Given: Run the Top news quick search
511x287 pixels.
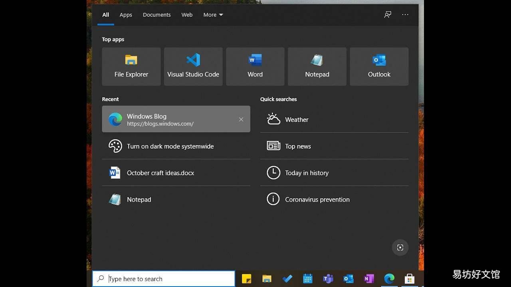Looking at the screenshot, I should [x=335, y=146].
